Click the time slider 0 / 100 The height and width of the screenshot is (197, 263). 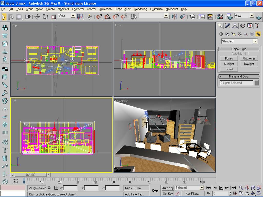point(30,175)
